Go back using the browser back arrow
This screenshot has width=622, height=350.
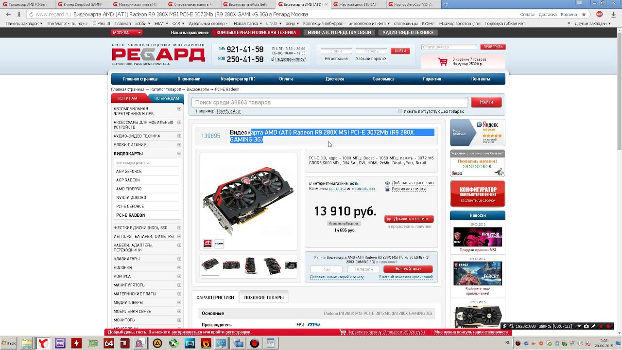8,15
